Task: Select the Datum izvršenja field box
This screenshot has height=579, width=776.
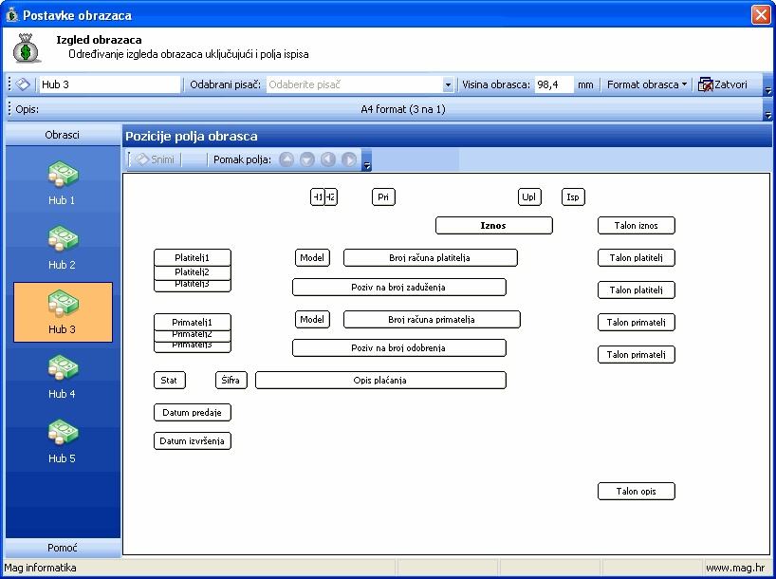Action: 193,440
